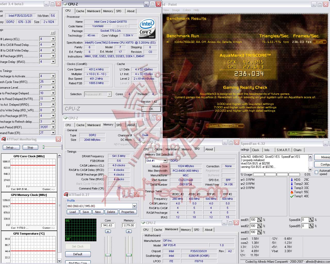Click the Delete profile button in ATITool
Screen dimensions: 330x264
(x=111, y=212)
